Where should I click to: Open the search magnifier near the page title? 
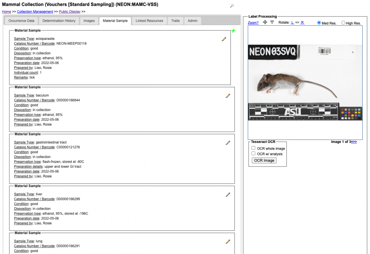point(232,6)
